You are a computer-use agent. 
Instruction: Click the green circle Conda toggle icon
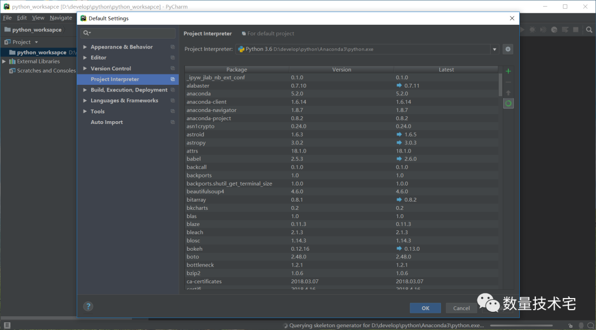508,104
